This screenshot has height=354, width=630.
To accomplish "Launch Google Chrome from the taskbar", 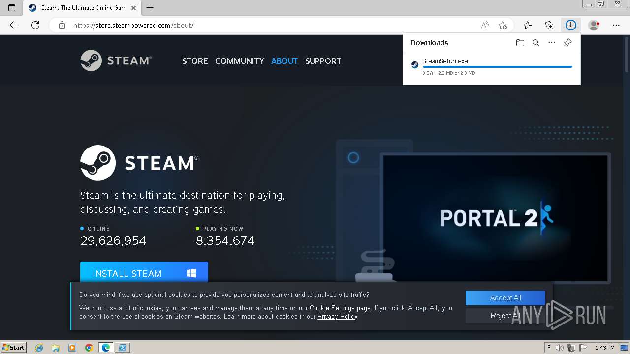I will point(89,348).
